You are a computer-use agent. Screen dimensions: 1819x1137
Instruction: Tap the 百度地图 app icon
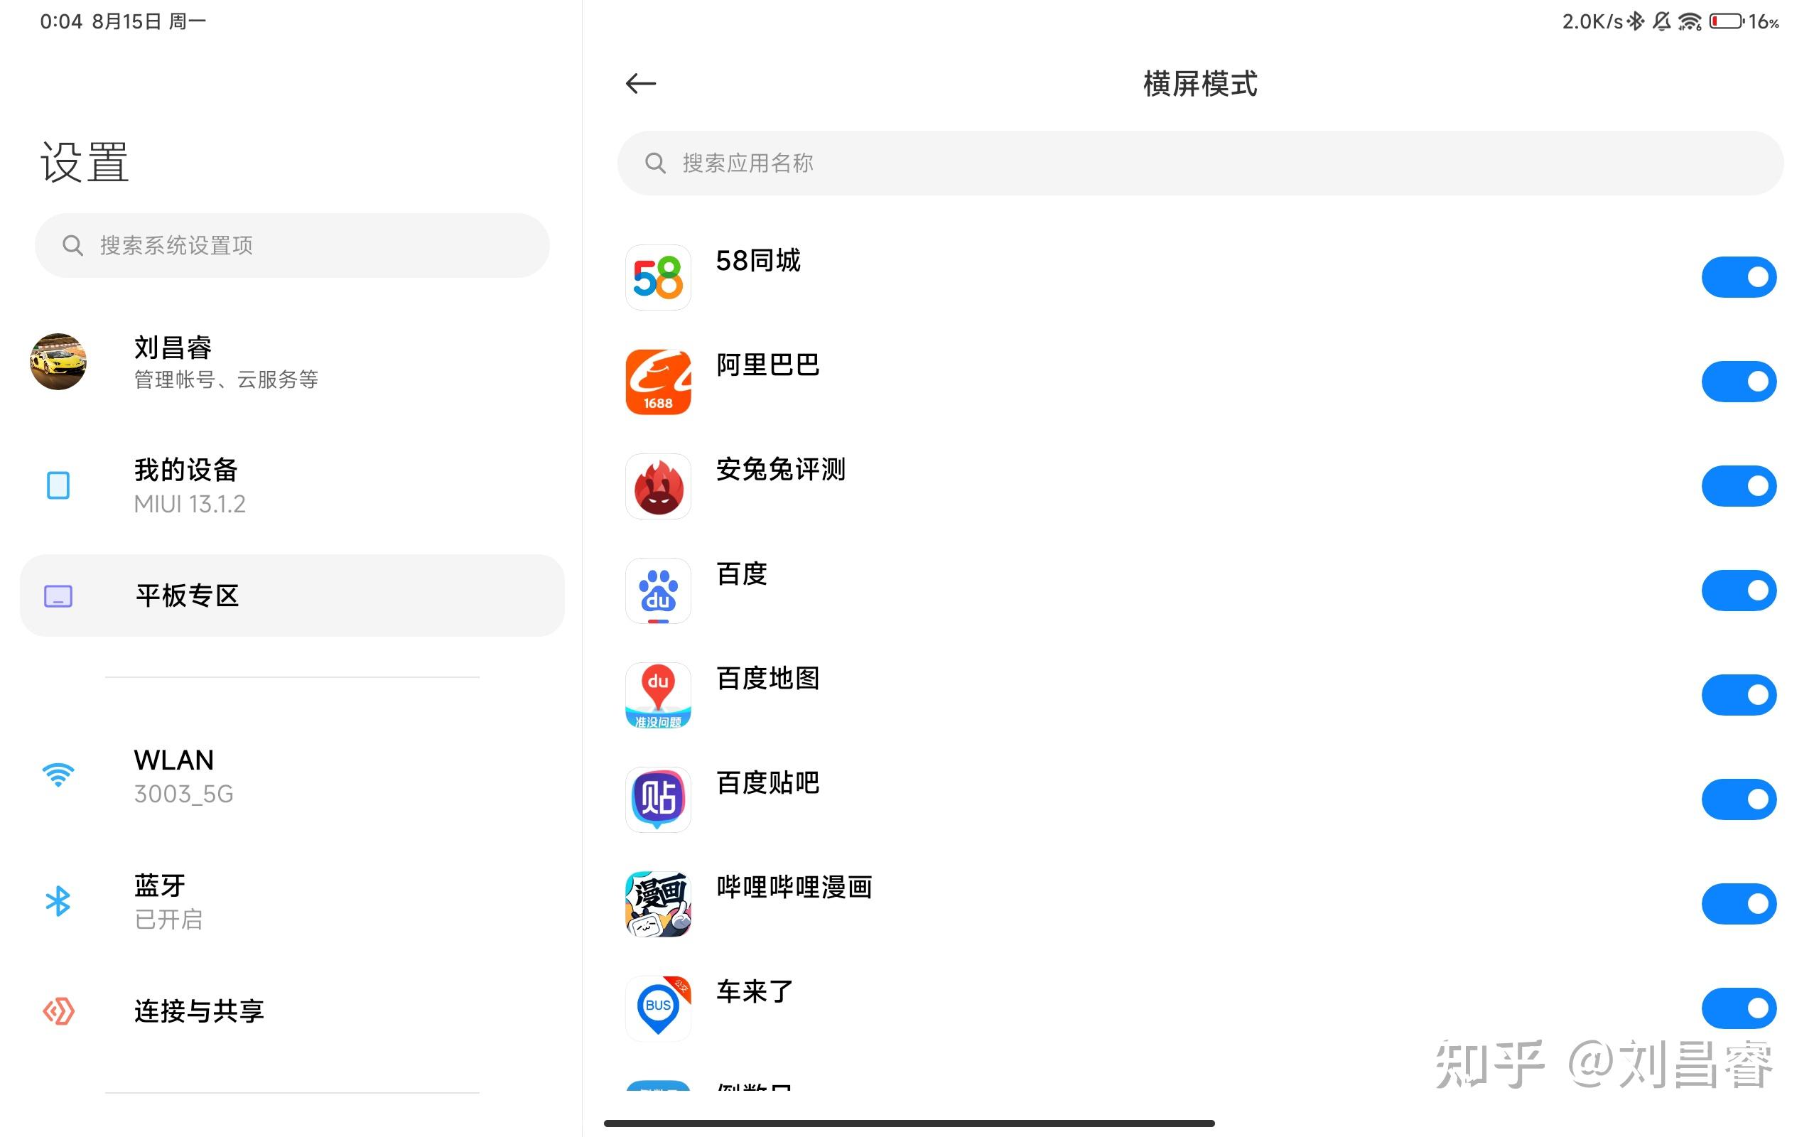tap(658, 695)
